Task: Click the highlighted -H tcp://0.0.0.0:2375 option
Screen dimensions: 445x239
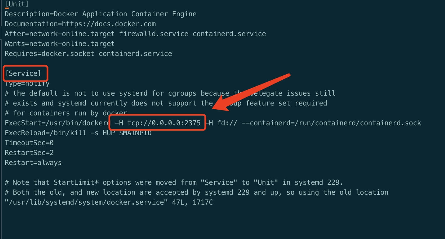Action: click(x=158, y=123)
